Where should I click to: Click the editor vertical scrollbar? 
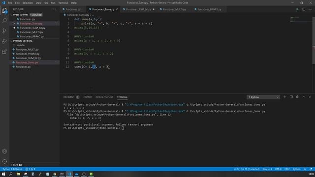click(x=314, y=40)
